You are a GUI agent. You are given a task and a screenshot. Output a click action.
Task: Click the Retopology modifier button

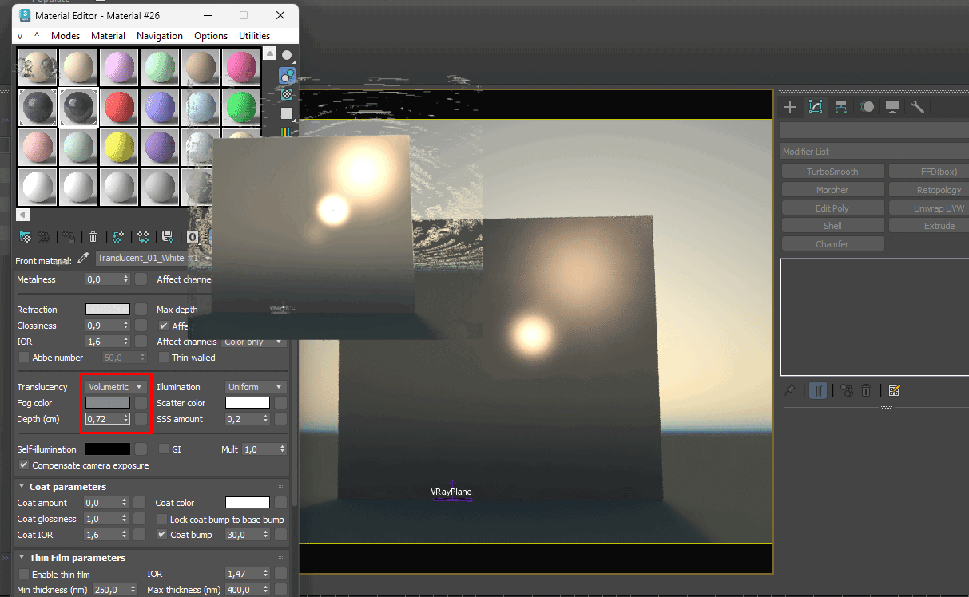click(929, 190)
